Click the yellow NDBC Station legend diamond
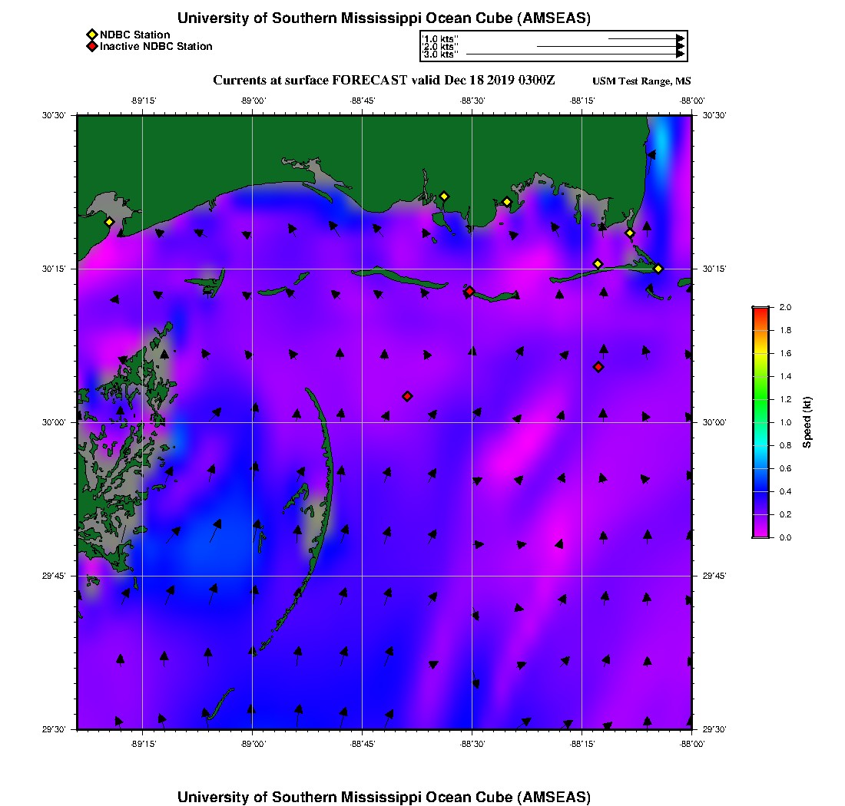Image resolution: width=845 pixels, height=806 pixels. [x=92, y=35]
